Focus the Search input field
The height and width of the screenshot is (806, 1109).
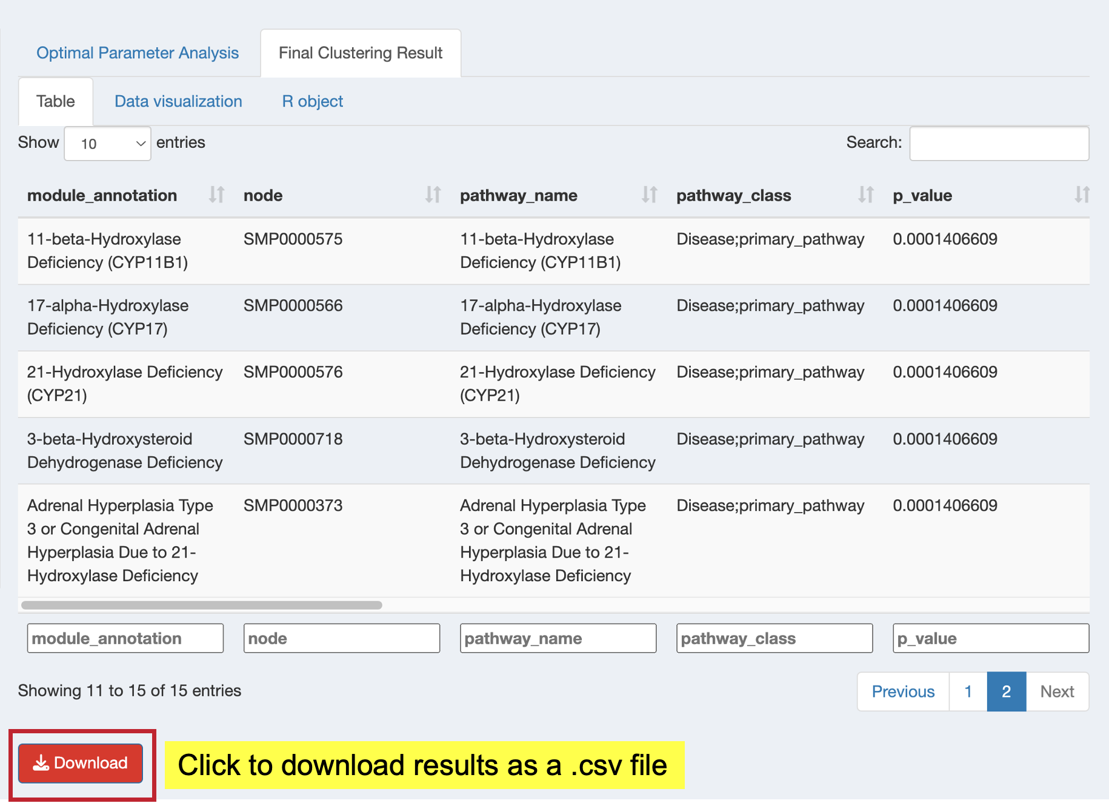click(x=999, y=144)
